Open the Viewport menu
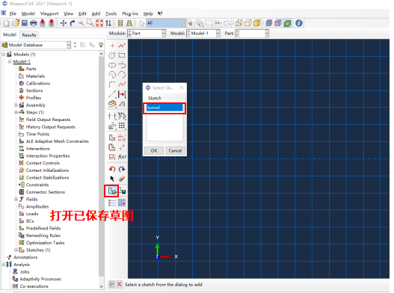Viewport: 394px width, 293px height. (49, 13)
